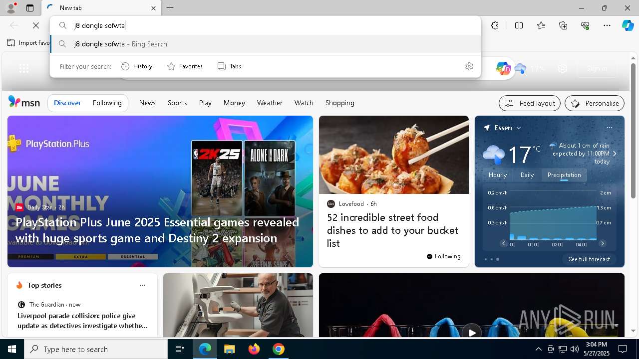The height and width of the screenshot is (359, 639).
Task: Select the Precipitation weather tab
Action: (564, 175)
